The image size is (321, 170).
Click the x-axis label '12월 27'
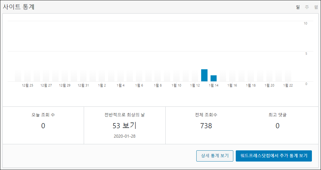(x=46, y=86)
